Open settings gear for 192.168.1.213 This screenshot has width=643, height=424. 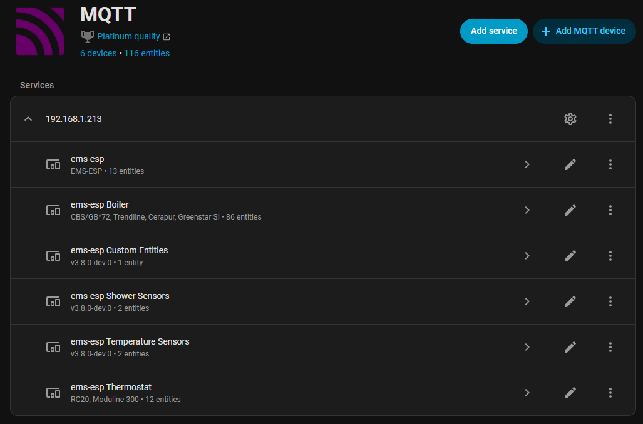tap(570, 119)
